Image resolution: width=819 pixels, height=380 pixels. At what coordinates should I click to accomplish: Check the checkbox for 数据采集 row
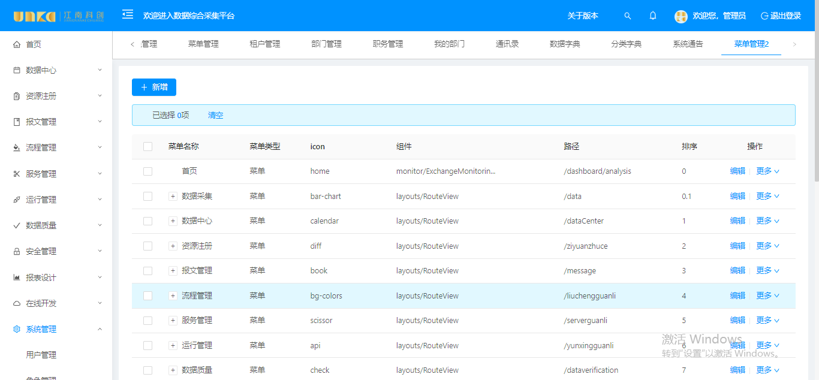pos(148,196)
